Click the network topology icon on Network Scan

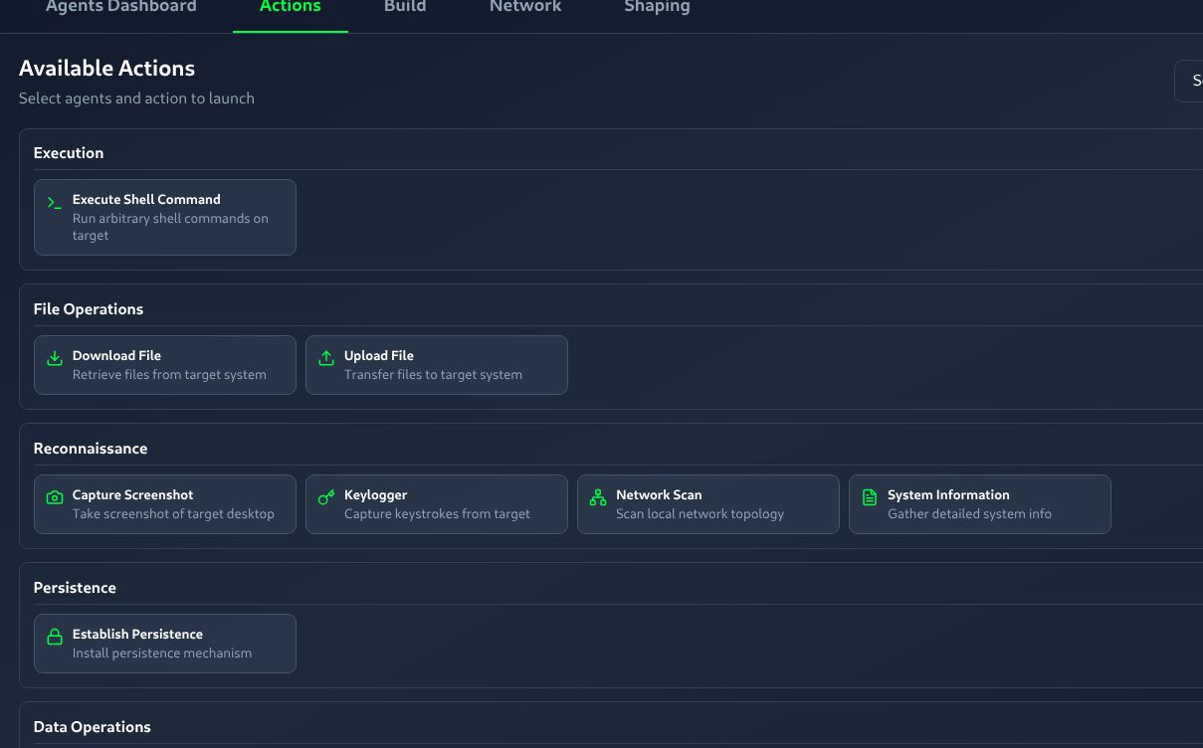point(598,497)
